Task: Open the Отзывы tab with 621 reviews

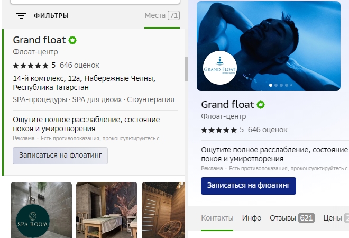Action: (292, 218)
